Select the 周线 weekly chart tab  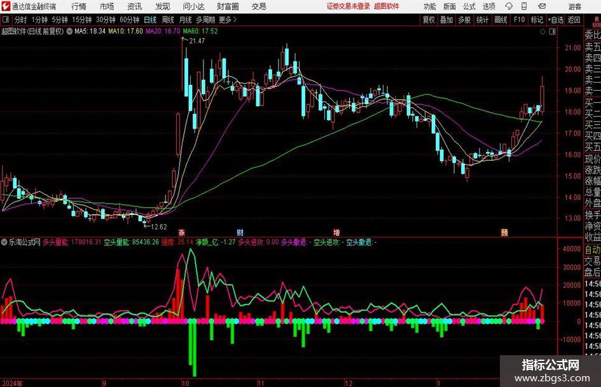click(x=168, y=20)
